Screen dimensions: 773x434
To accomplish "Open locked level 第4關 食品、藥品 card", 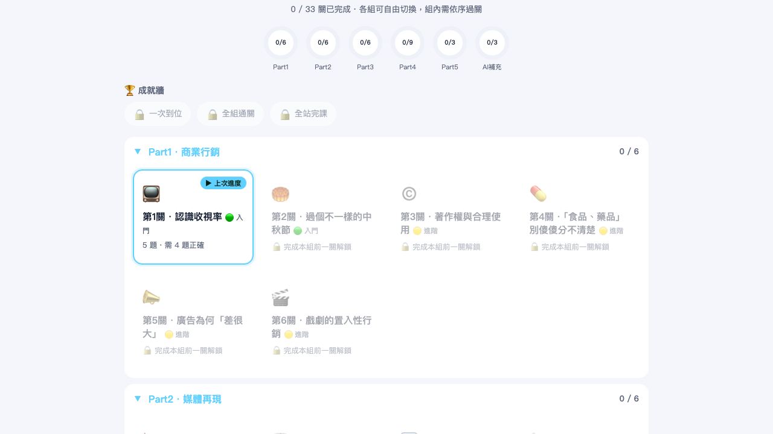I will (x=580, y=217).
